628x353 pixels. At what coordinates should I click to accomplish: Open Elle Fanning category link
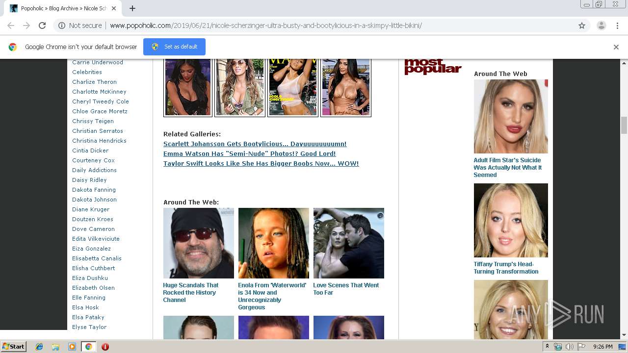89,298
